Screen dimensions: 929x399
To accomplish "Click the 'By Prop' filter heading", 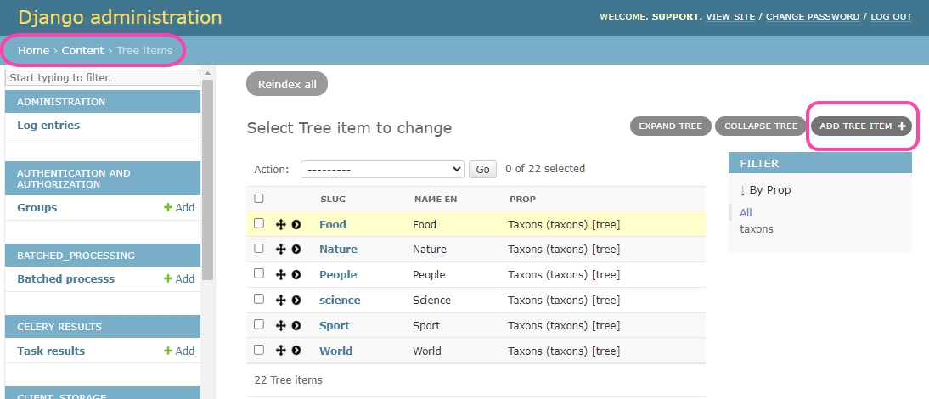I will click(765, 190).
